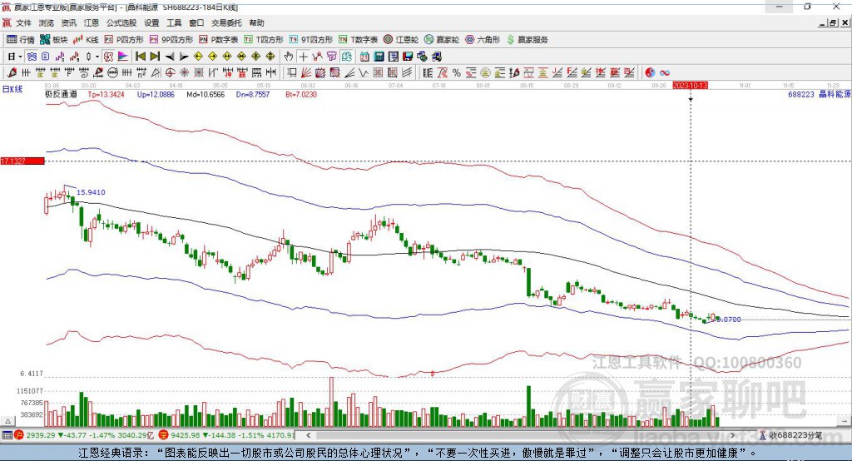852x461 pixels.
Task: Select the Gann fan lines tool
Action: pos(306,72)
